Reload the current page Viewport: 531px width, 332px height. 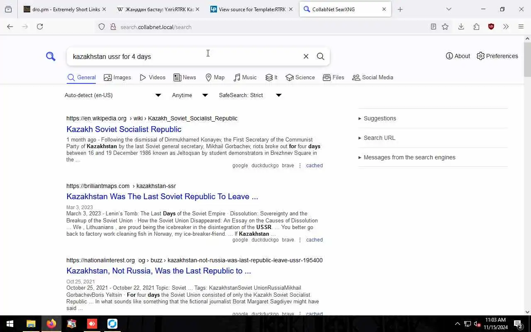tap(40, 27)
